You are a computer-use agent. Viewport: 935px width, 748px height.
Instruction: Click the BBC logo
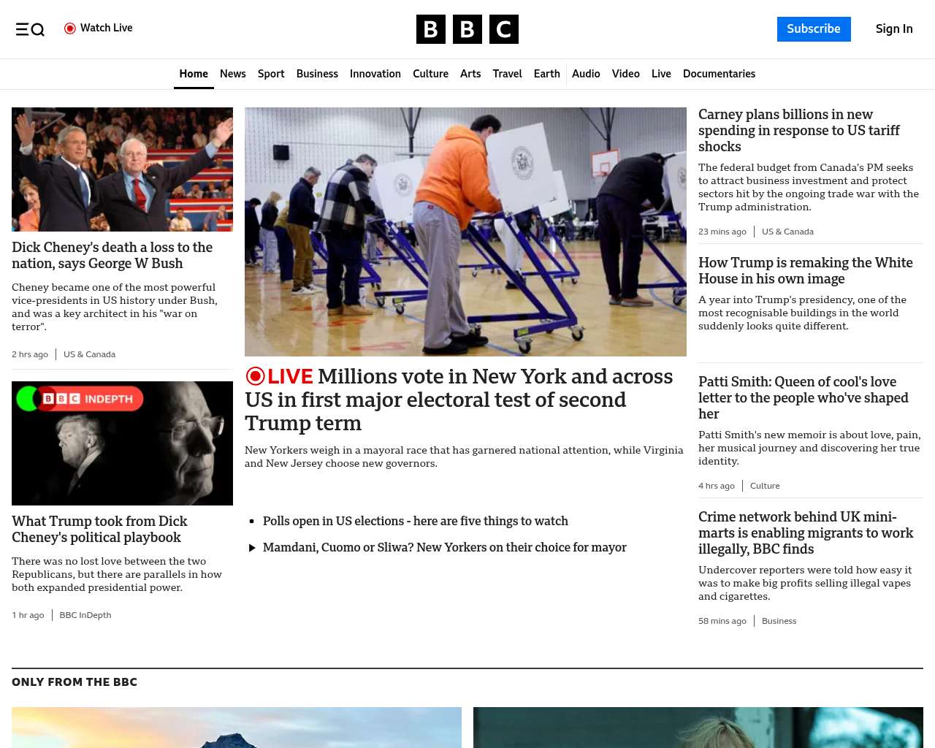[x=467, y=29]
